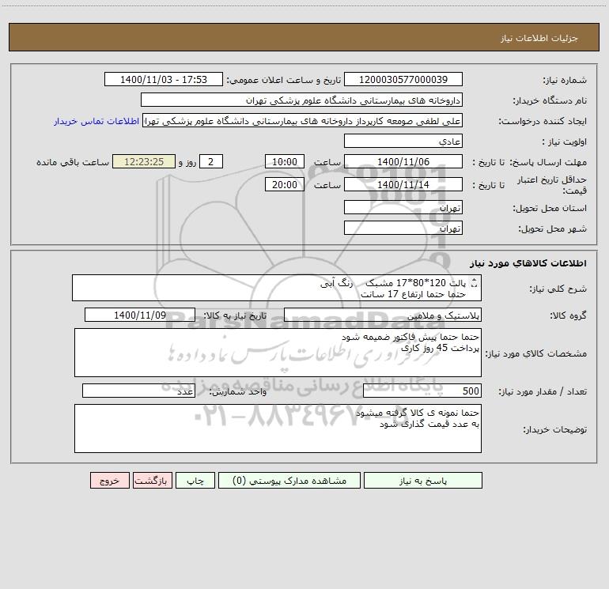Click the validity time field 20:00
Viewport: 609px width, 589px height.
(x=284, y=184)
